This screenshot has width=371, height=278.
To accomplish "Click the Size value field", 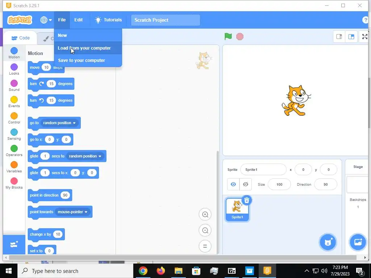I will (279, 185).
